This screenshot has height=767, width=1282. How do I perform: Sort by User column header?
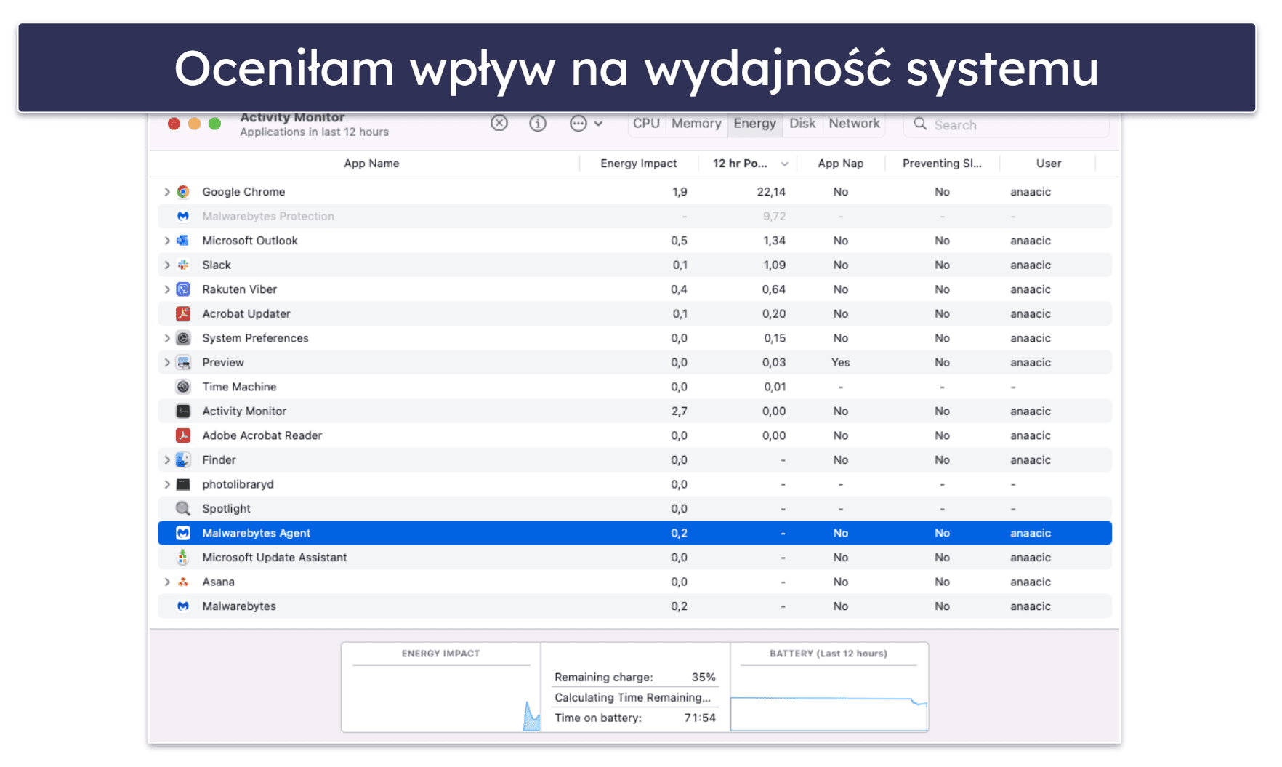tap(1048, 164)
